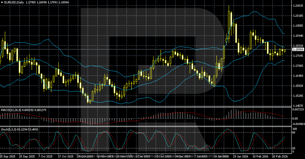Click the 20 level on Stochastic scale
The height and width of the screenshot is (159, 305).
coord(294,148)
